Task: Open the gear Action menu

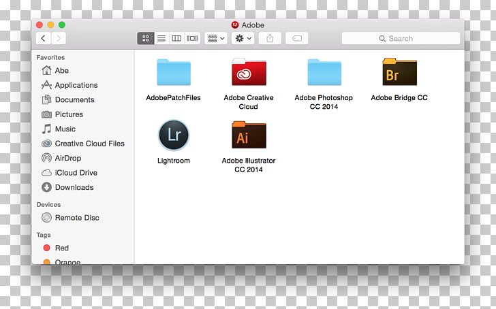Action: point(243,38)
